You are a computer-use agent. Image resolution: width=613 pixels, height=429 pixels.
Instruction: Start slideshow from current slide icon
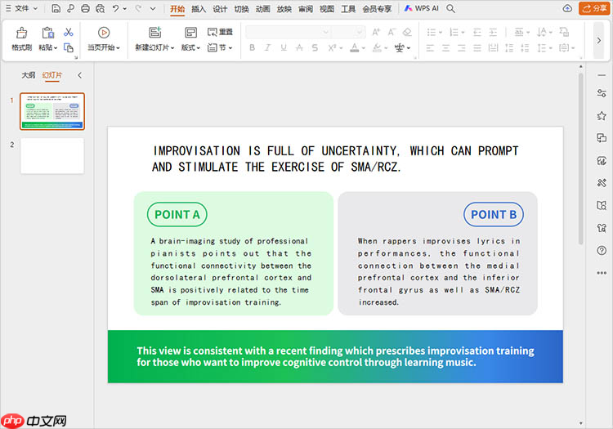(104, 33)
